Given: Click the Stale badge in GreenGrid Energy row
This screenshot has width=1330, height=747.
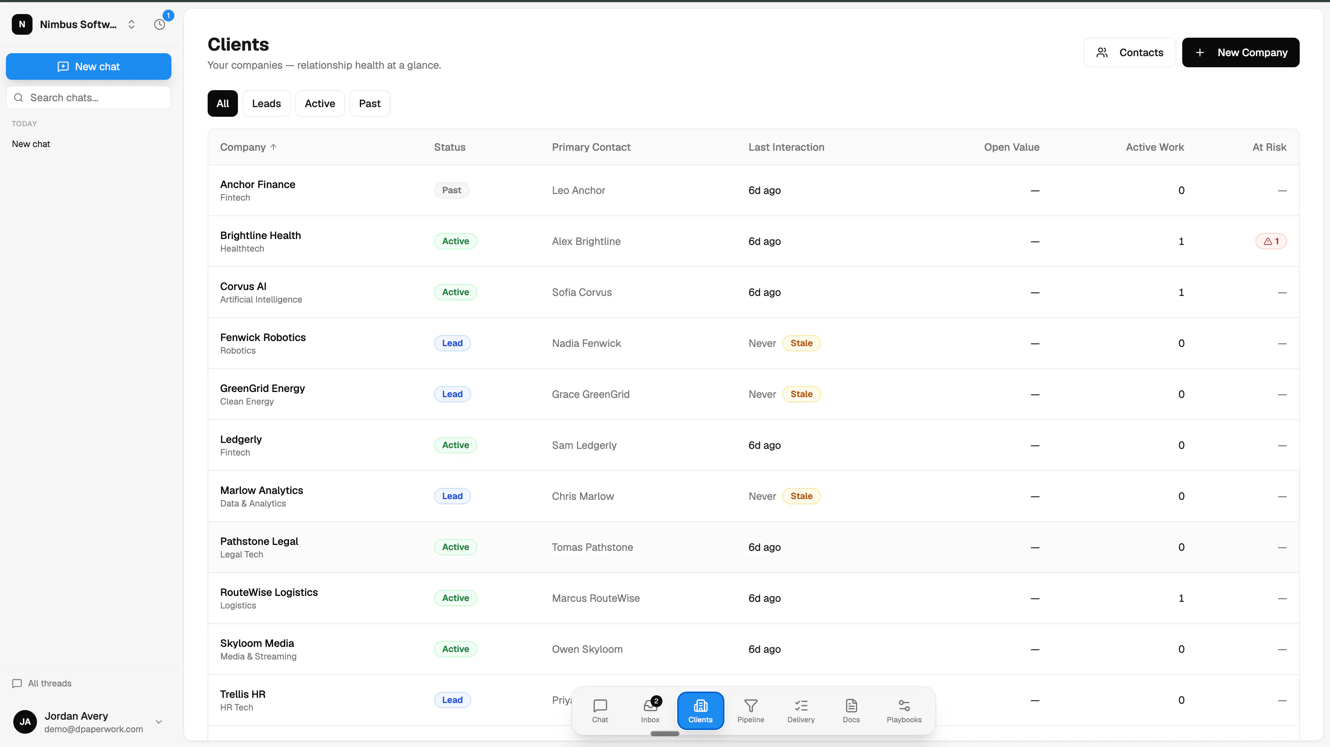Looking at the screenshot, I should click(801, 394).
